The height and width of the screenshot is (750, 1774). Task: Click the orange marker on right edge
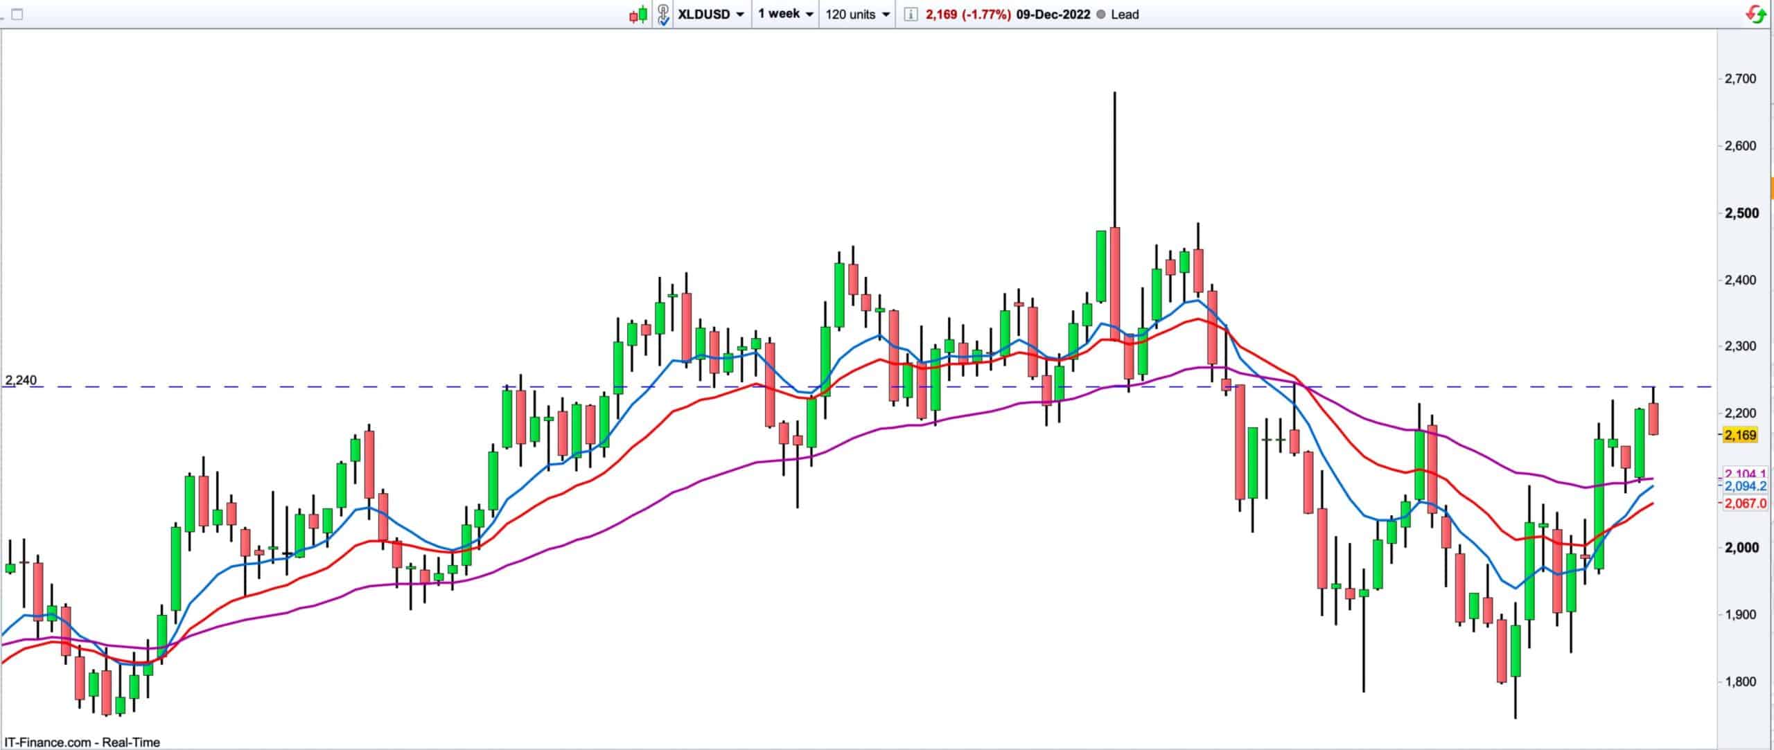(1771, 188)
